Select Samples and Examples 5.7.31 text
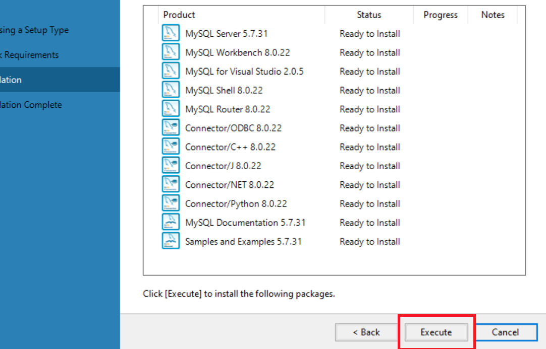The height and width of the screenshot is (349, 546). pyautogui.click(x=243, y=241)
